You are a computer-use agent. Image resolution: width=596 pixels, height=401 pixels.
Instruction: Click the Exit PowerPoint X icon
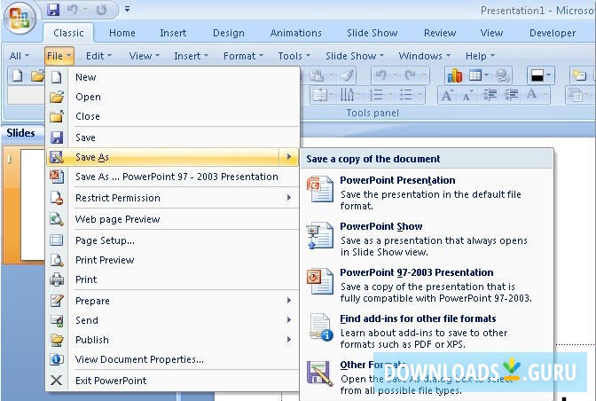click(x=56, y=380)
